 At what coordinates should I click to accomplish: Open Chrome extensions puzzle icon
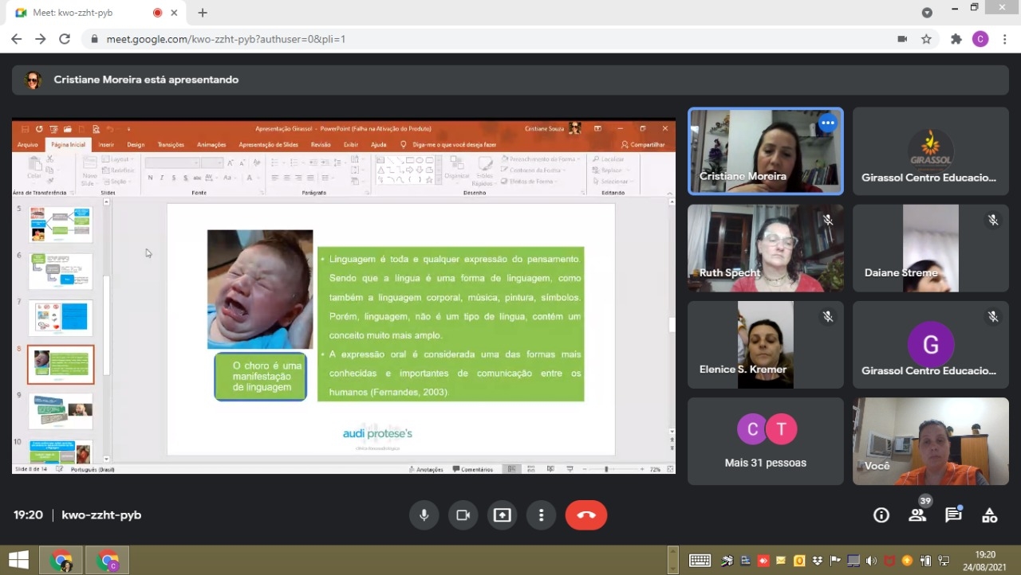click(x=956, y=39)
